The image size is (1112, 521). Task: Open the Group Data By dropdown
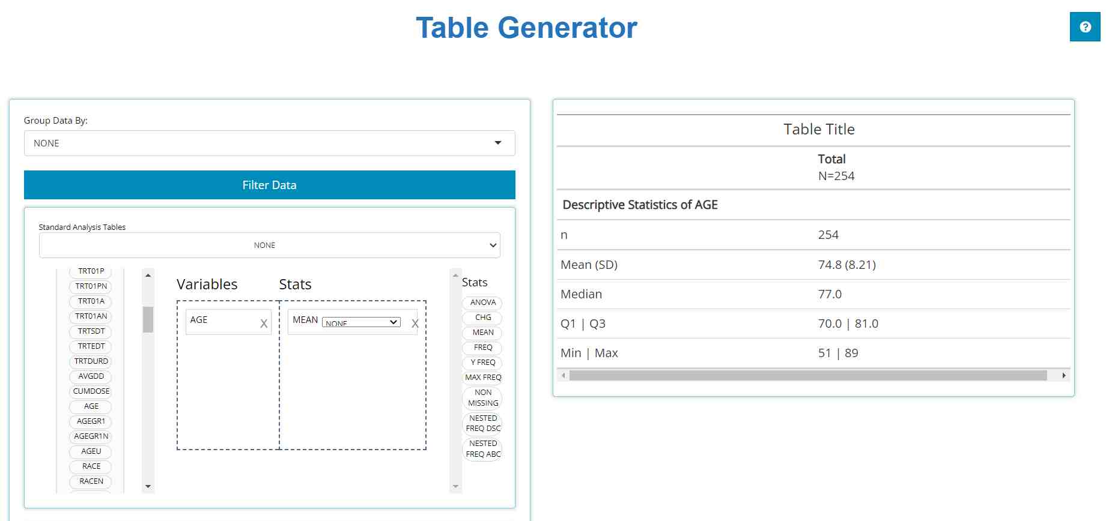269,143
